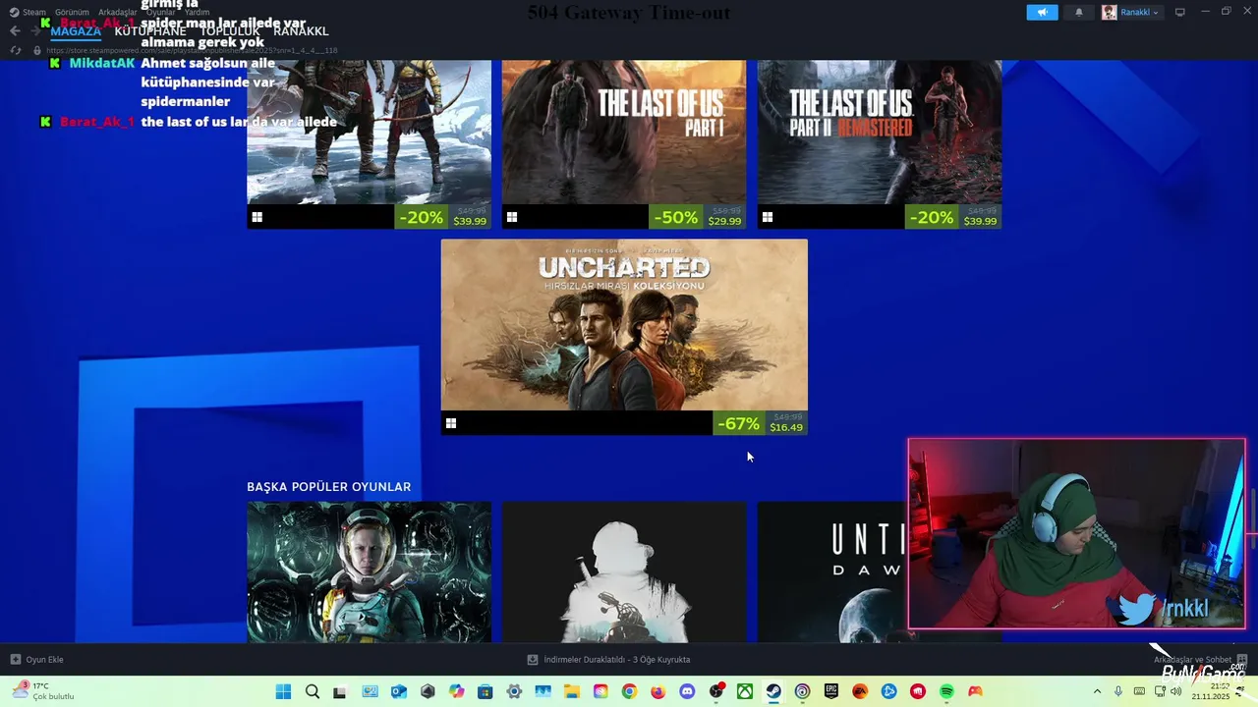Viewport: 1258px width, 707px height.
Task: Open Discord from the taskbar
Action: click(x=687, y=691)
